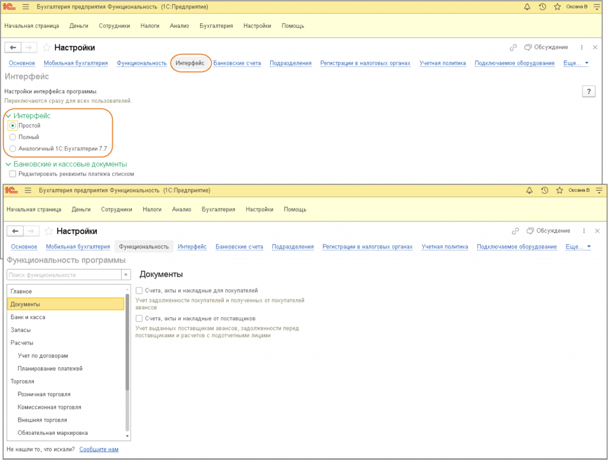Open history clock icon in top window
The image size is (608, 461).
542,7
